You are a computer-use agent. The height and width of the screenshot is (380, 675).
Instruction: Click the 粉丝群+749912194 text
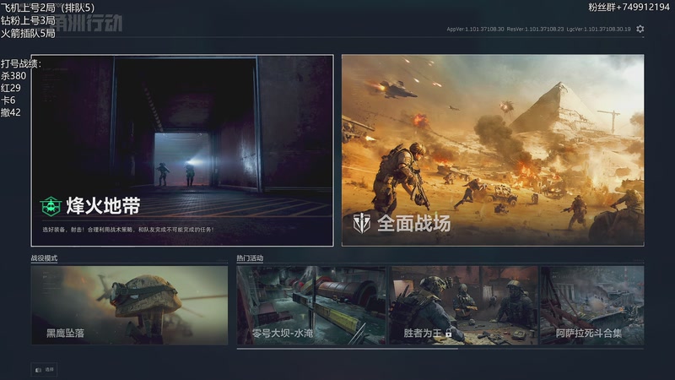point(629,7)
